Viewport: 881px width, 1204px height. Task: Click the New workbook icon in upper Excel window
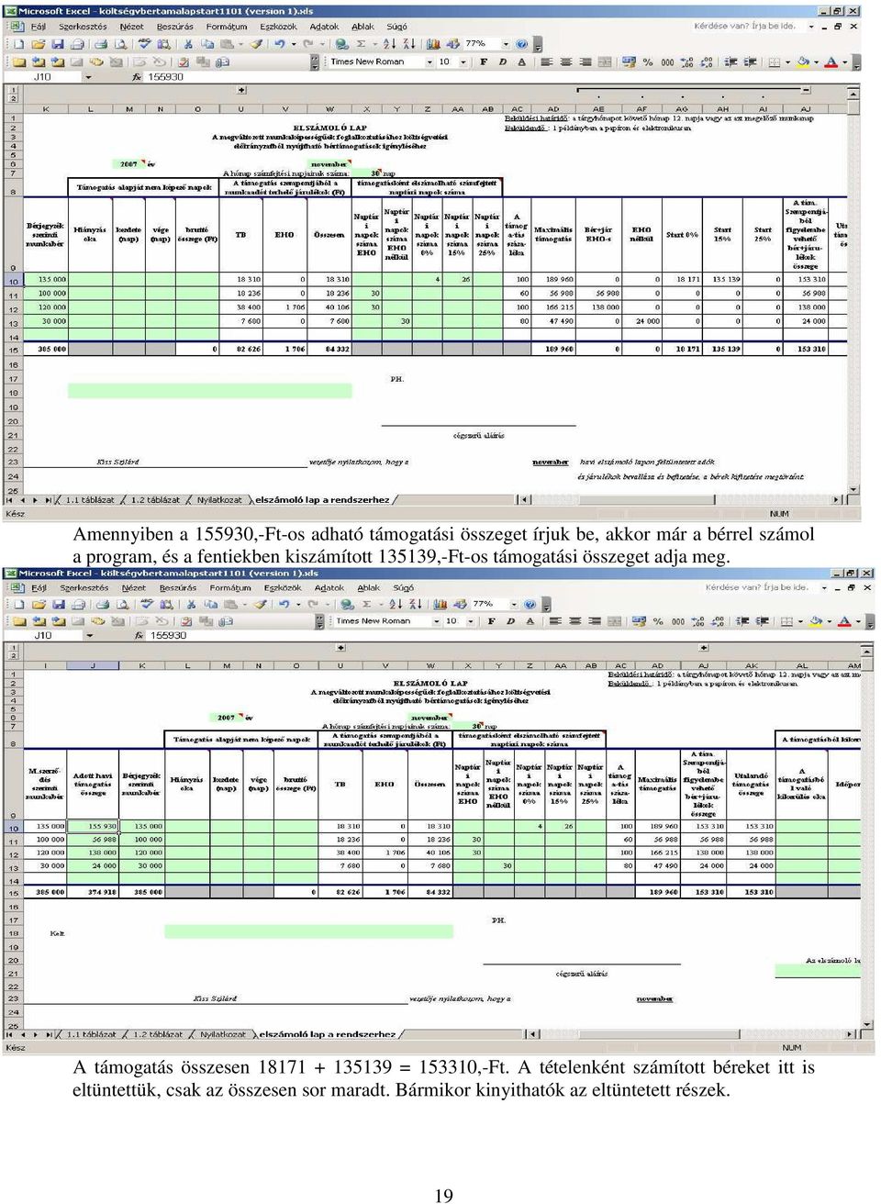coord(18,43)
